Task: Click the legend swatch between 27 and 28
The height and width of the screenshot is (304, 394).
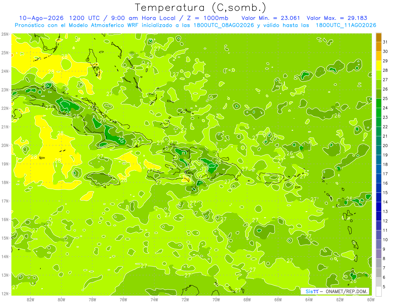Action: tap(379, 75)
